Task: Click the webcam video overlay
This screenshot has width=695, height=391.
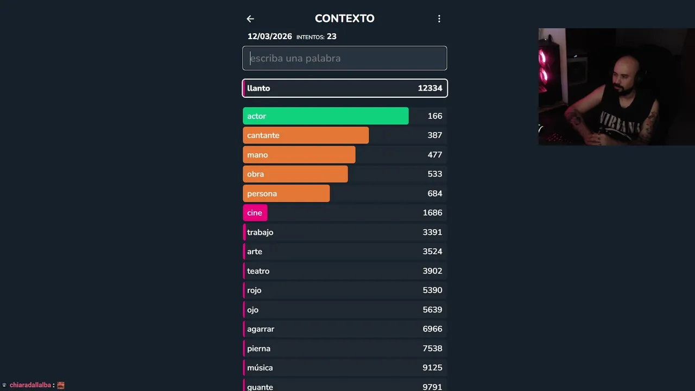Action: [616, 87]
